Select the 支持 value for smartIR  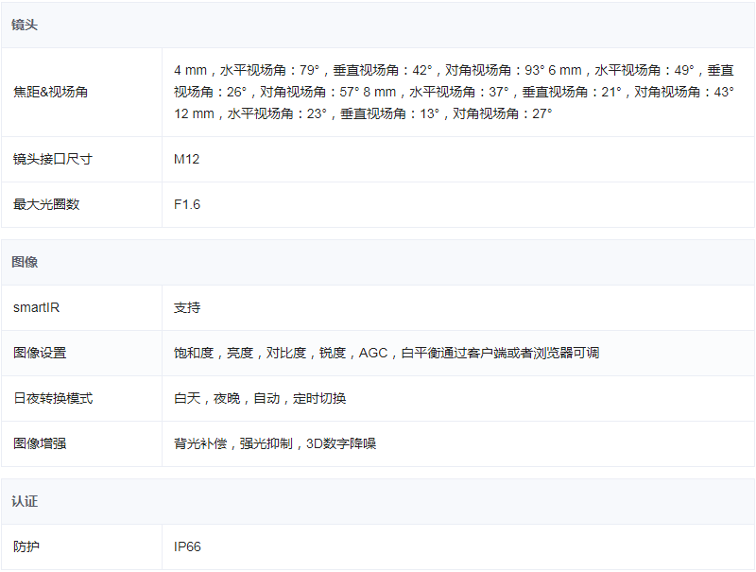click(187, 307)
